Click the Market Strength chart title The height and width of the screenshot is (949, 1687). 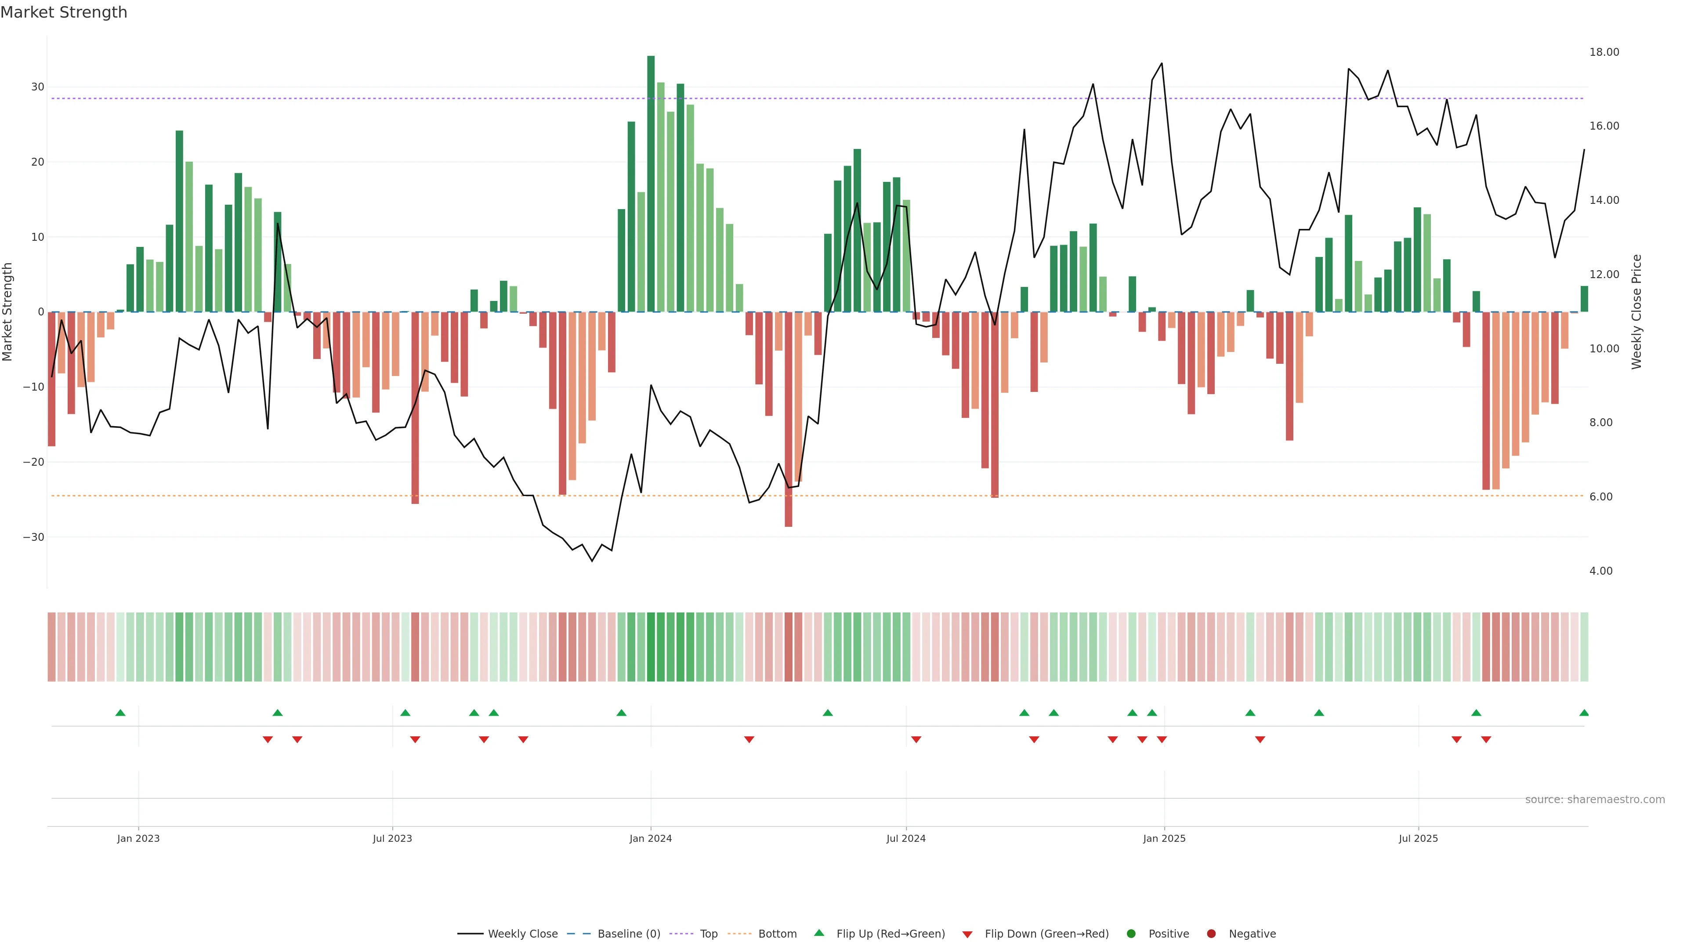64,12
